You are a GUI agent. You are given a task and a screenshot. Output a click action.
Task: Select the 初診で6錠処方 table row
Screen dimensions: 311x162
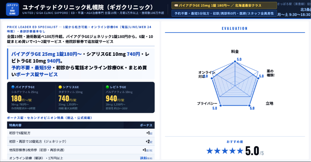[81, 133]
